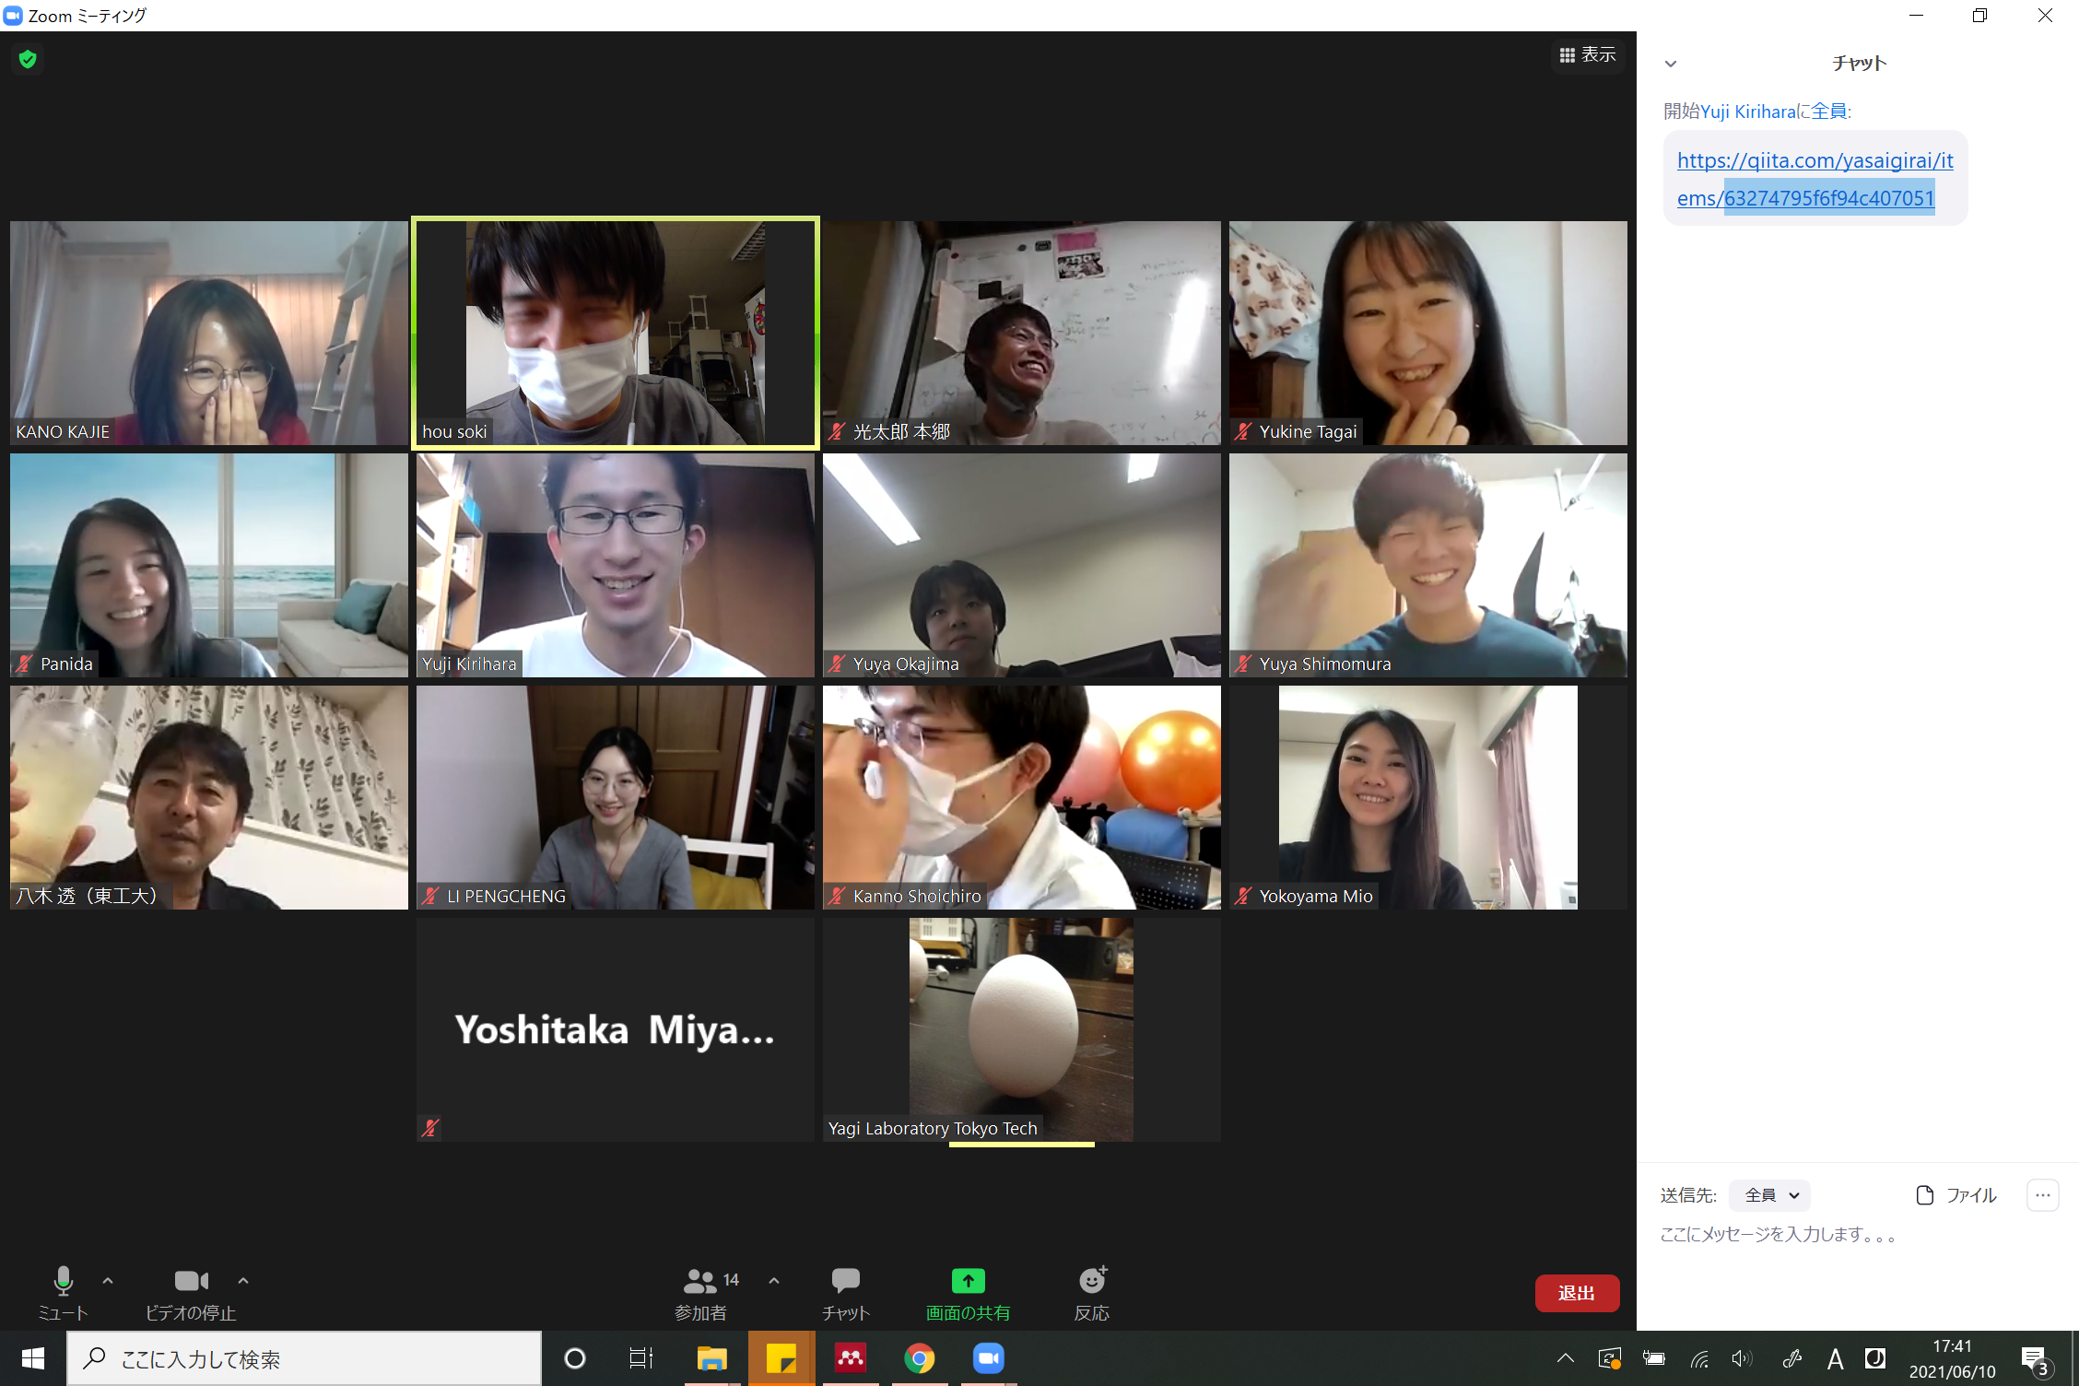Expand audio options arrow beside mute
This screenshot has height=1386, width=2079.
[x=108, y=1281]
